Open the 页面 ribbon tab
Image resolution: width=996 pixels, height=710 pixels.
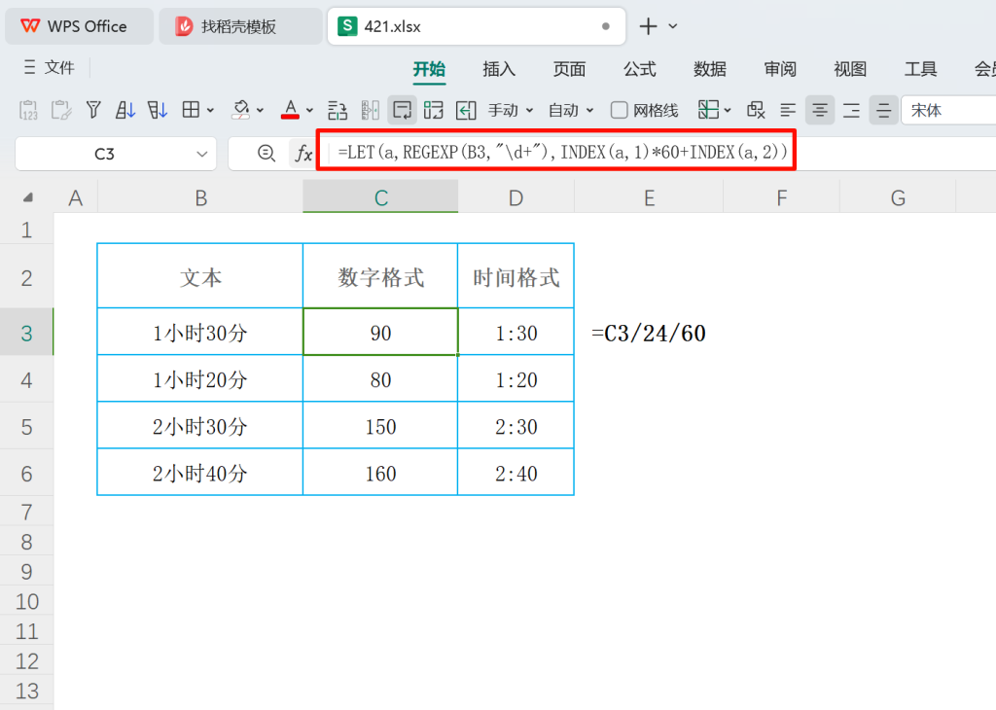coord(569,69)
